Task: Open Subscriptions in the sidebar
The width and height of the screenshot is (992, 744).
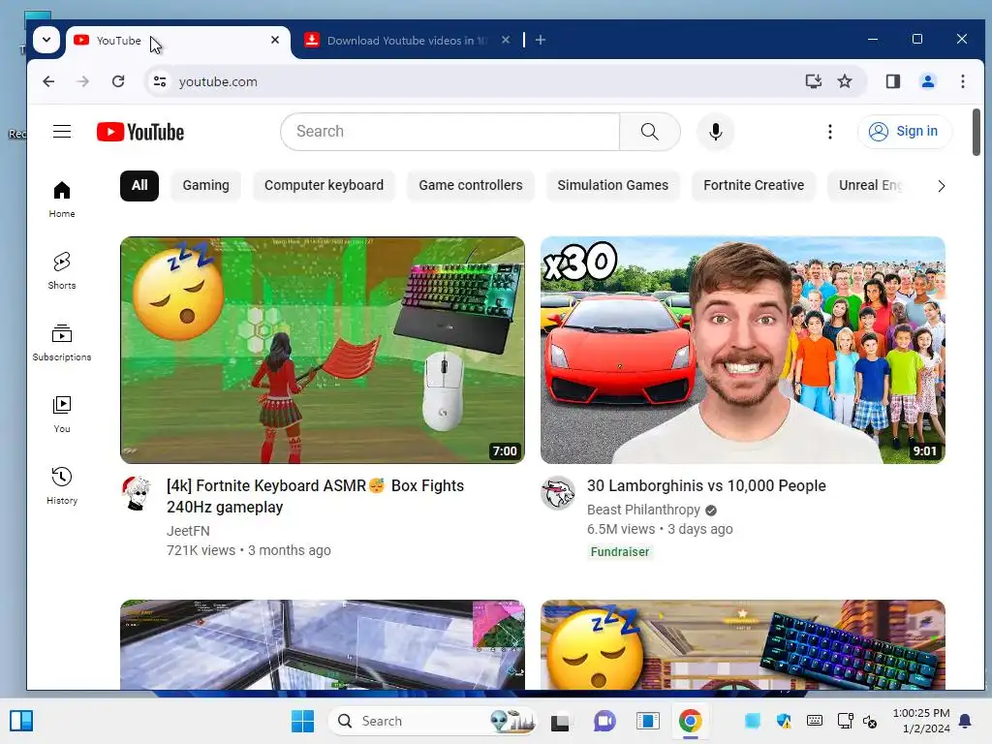Action: tap(62, 342)
